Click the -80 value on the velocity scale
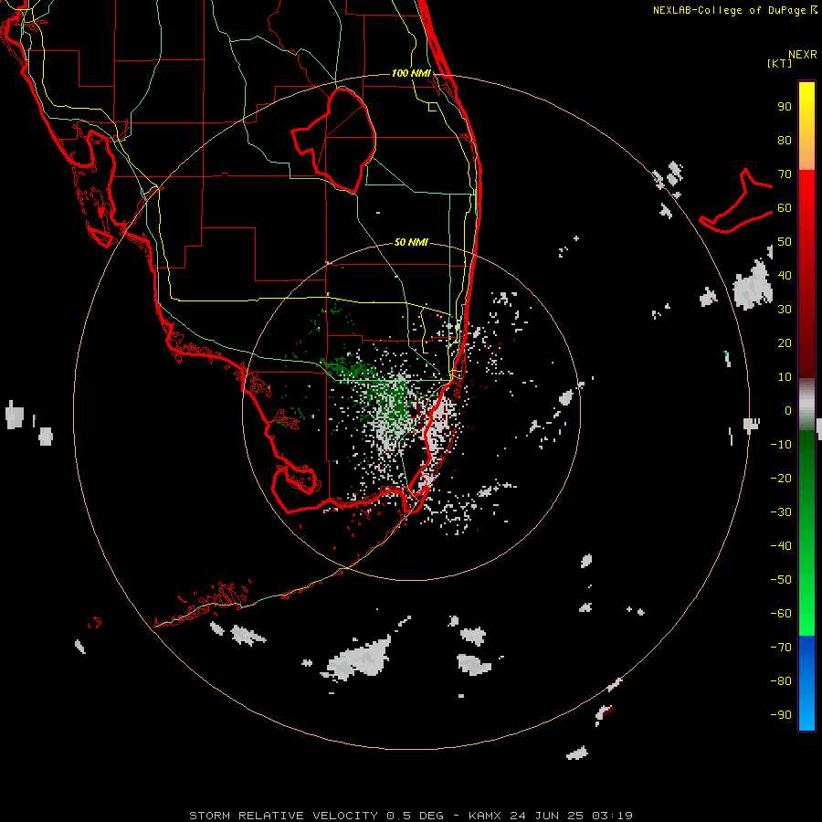 click(x=781, y=681)
